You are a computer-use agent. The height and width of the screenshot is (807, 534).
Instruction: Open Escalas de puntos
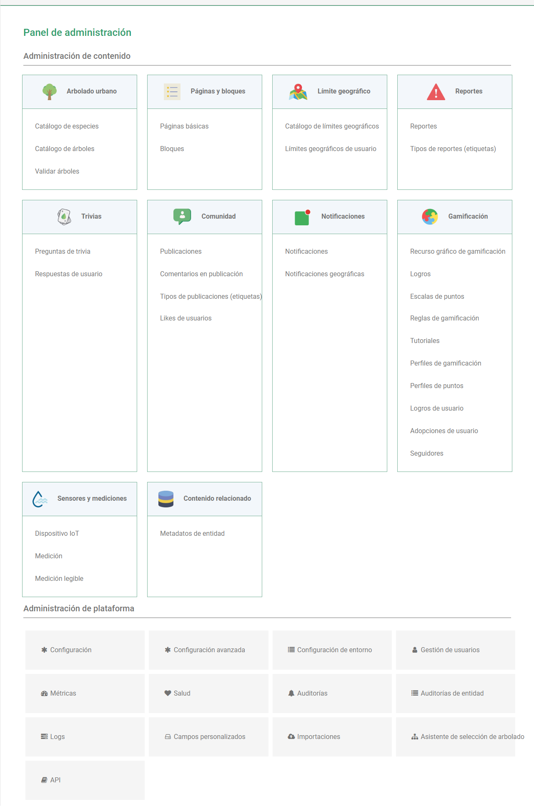coord(437,296)
